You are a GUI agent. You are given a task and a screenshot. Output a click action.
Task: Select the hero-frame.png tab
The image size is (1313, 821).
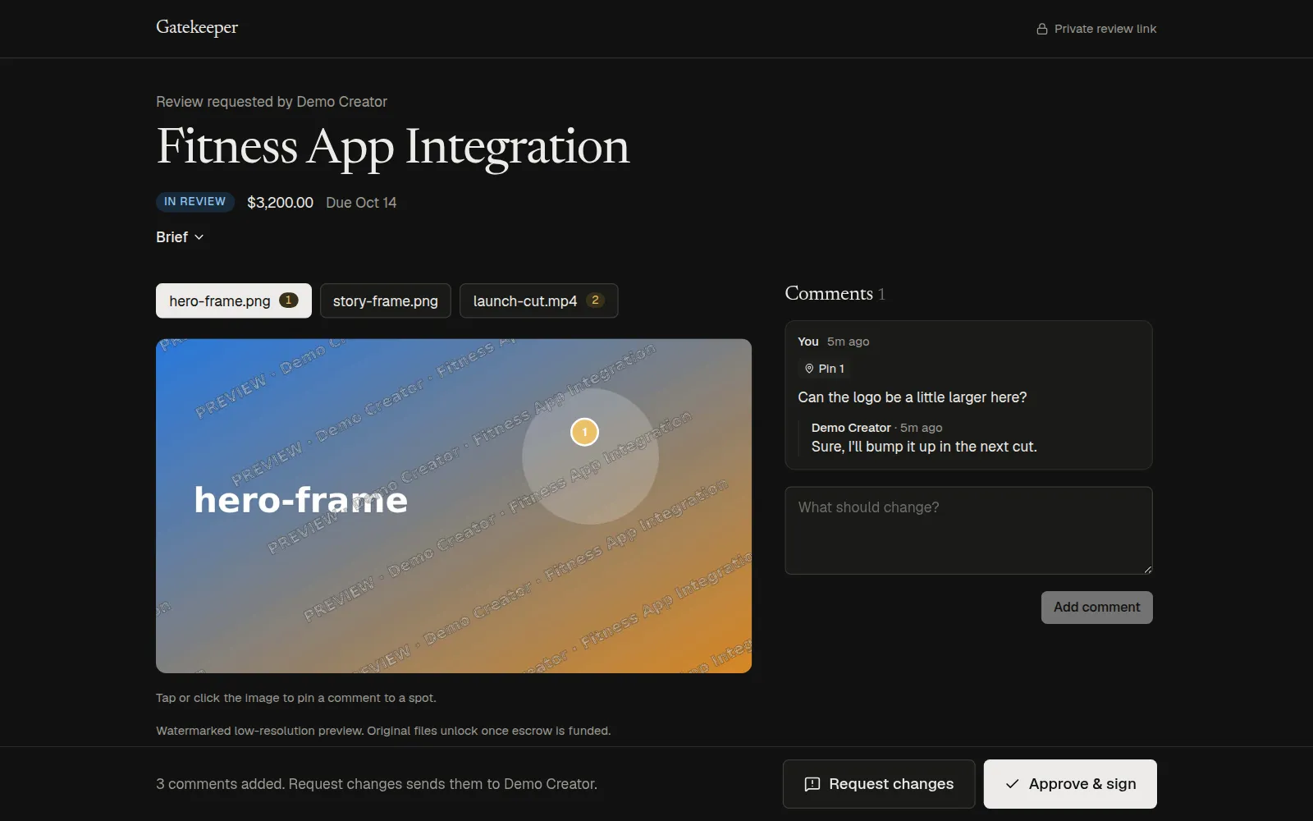(x=234, y=300)
